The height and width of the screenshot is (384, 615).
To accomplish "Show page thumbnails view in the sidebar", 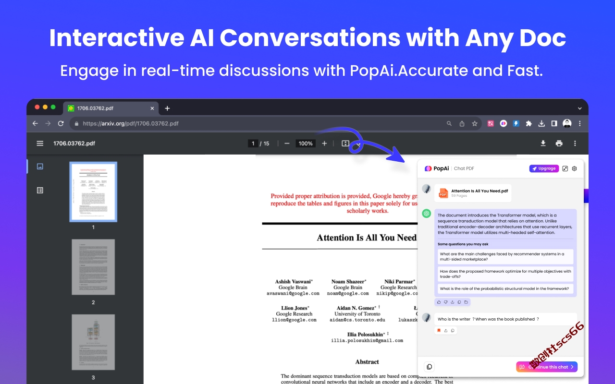I will [x=40, y=166].
